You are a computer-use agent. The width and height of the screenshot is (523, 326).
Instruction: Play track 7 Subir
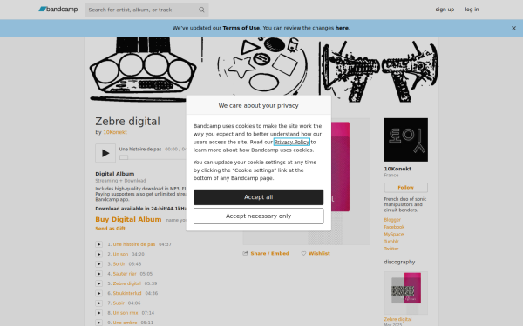pyautogui.click(x=99, y=303)
